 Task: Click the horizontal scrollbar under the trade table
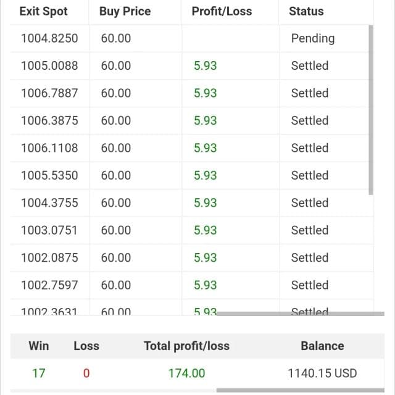301,314
